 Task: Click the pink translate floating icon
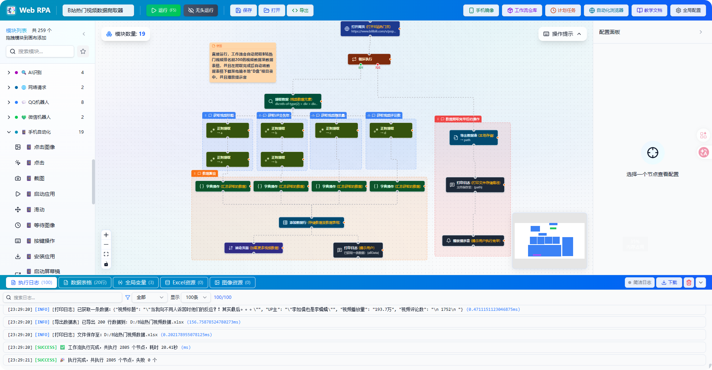703,152
